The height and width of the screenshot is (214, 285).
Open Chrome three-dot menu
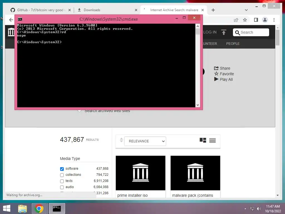[274, 20]
